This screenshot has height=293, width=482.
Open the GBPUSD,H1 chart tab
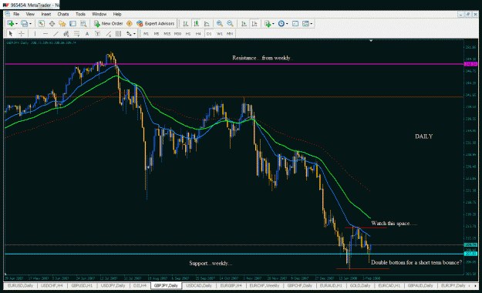82,285
